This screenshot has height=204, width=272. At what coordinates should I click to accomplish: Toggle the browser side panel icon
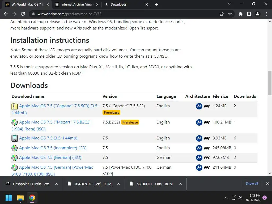[x=249, y=14]
